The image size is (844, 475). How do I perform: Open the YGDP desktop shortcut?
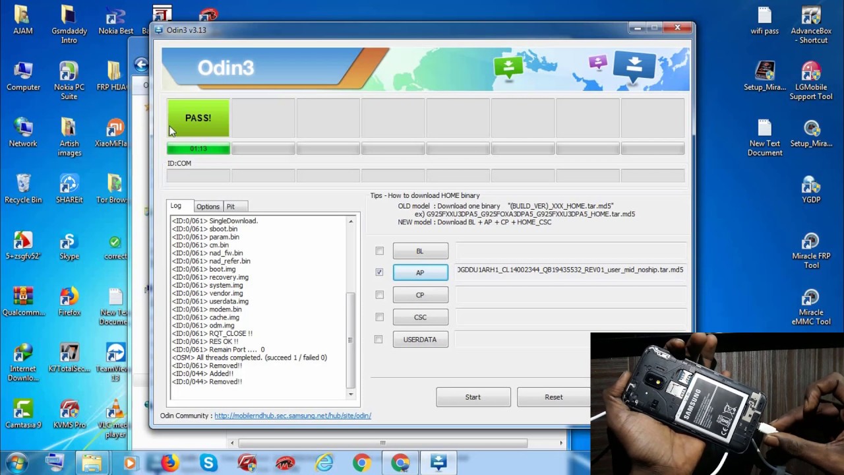811,189
